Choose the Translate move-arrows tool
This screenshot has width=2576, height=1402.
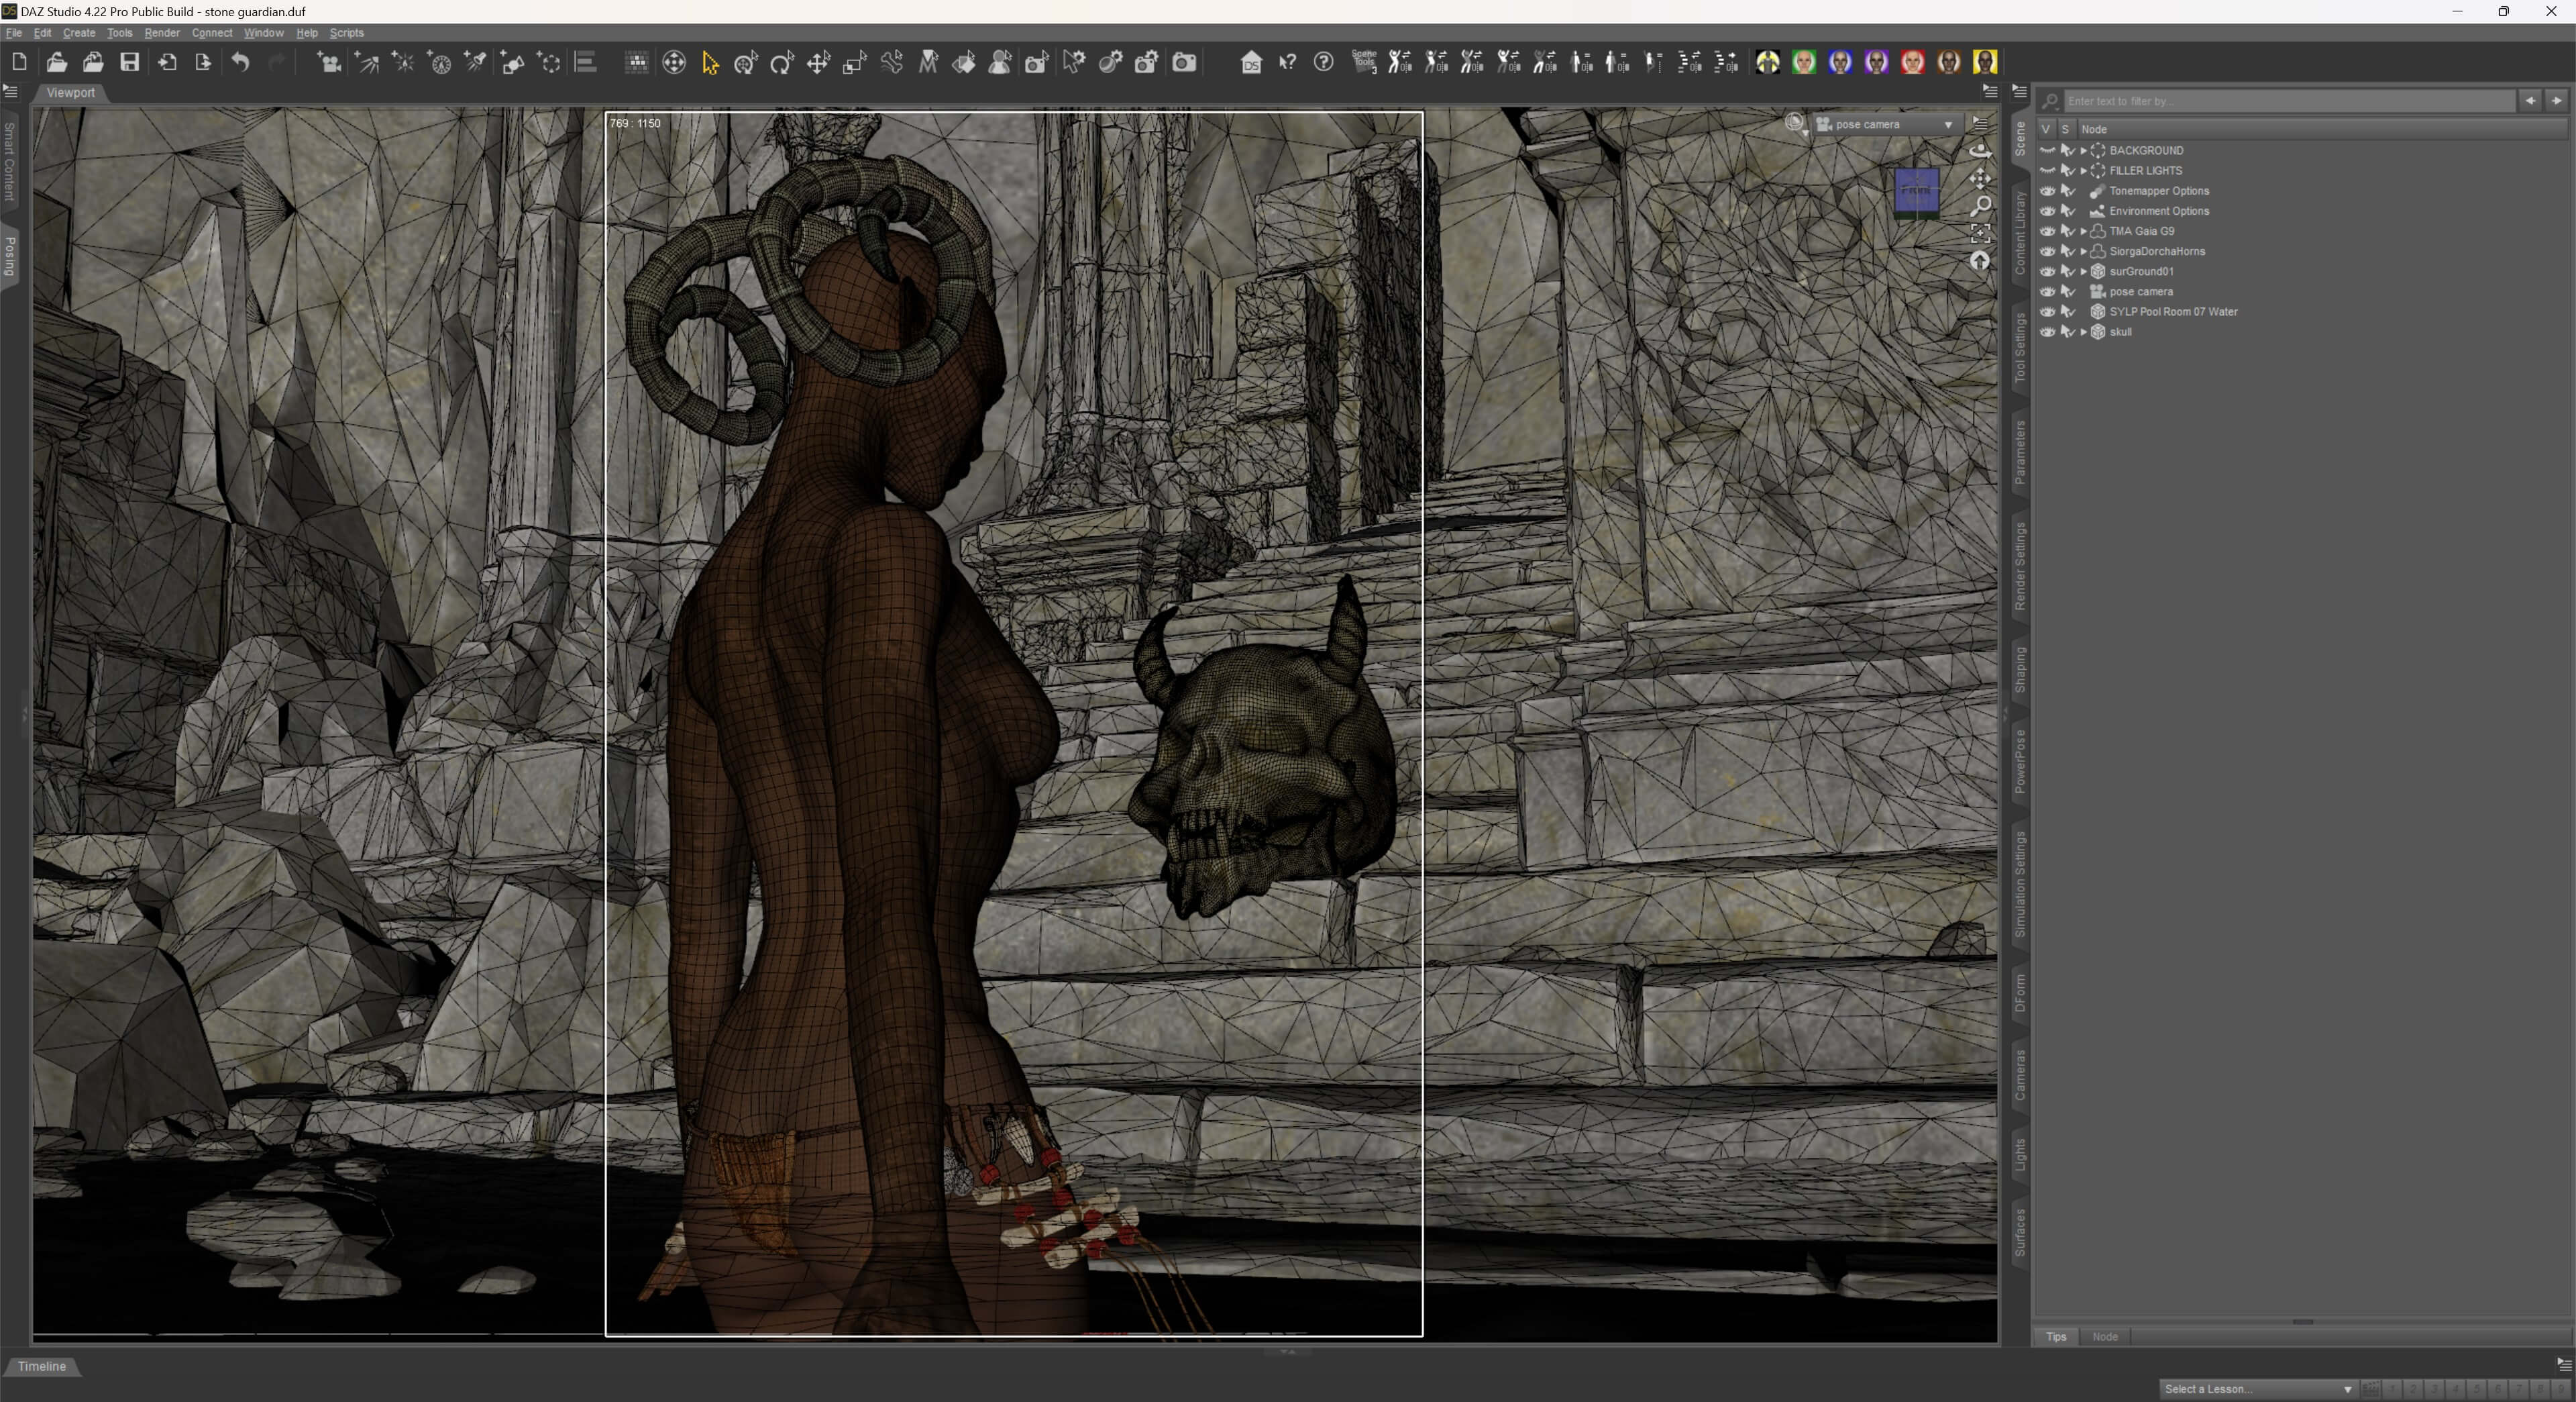pyautogui.click(x=819, y=63)
